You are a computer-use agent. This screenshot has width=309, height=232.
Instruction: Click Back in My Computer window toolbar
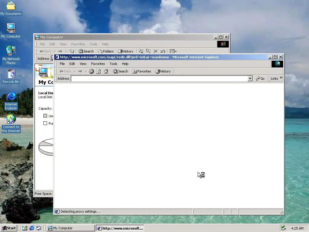[46, 51]
